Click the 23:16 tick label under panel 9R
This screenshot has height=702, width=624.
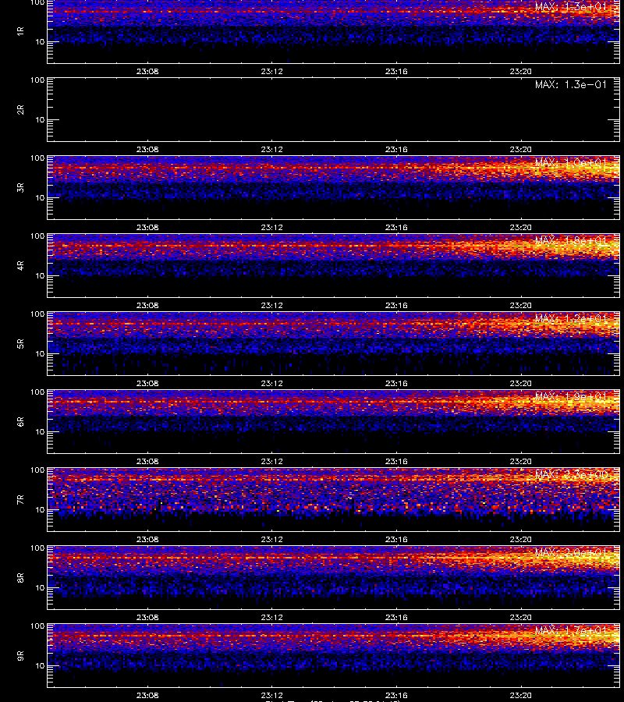396,695
